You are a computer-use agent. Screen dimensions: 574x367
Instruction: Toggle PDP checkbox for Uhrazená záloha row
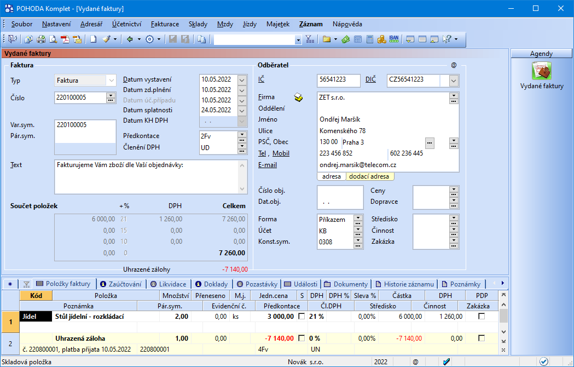[482, 338]
